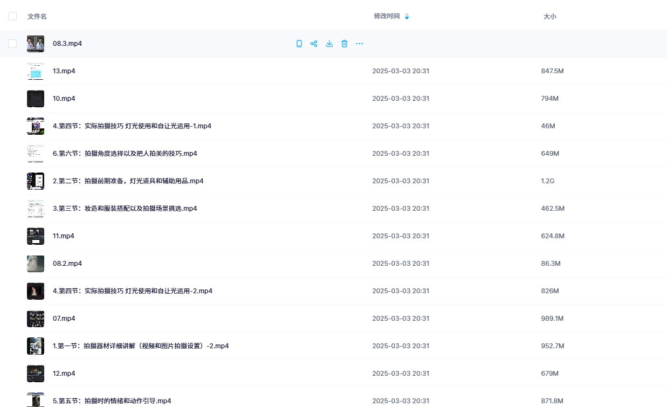The height and width of the screenshot is (407, 667).
Task: Open the 13.mp4 file name
Action: point(64,71)
